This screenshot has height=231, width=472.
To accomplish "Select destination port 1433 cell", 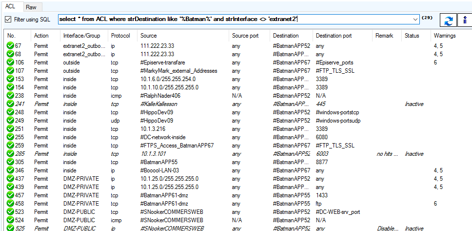I will coord(321,195).
